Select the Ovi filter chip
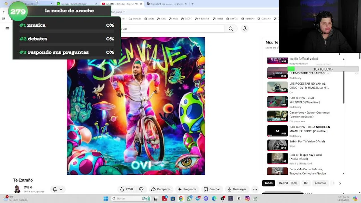Viewport: 361px width, 203px height. [306, 183]
